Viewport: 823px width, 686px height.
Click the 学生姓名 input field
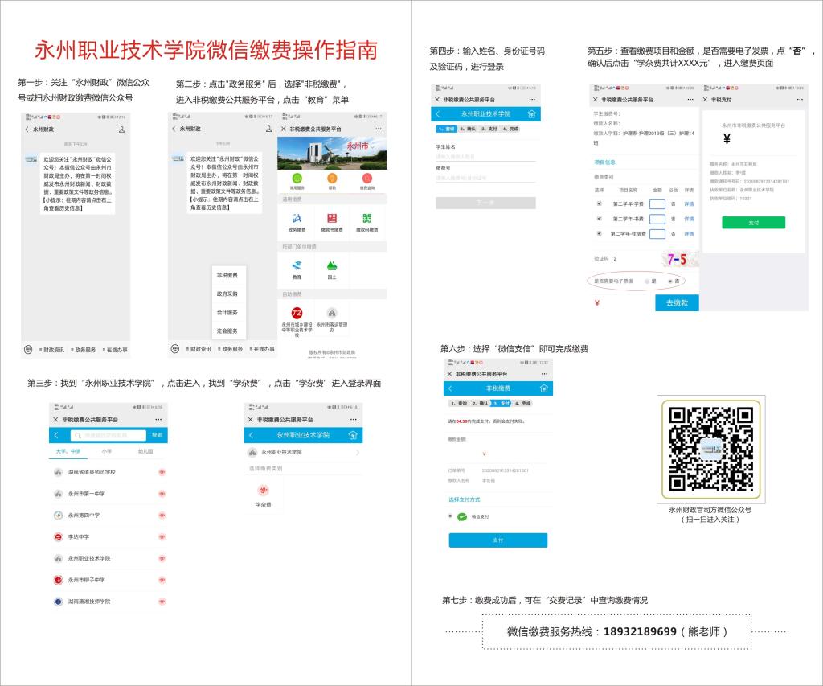(x=485, y=157)
